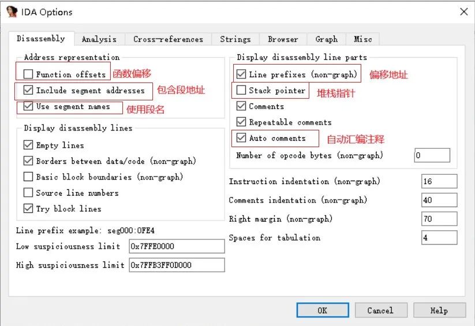475x326 pixels.
Task: Enable Basic block boundaries checkbox
Action: click(x=28, y=177)
